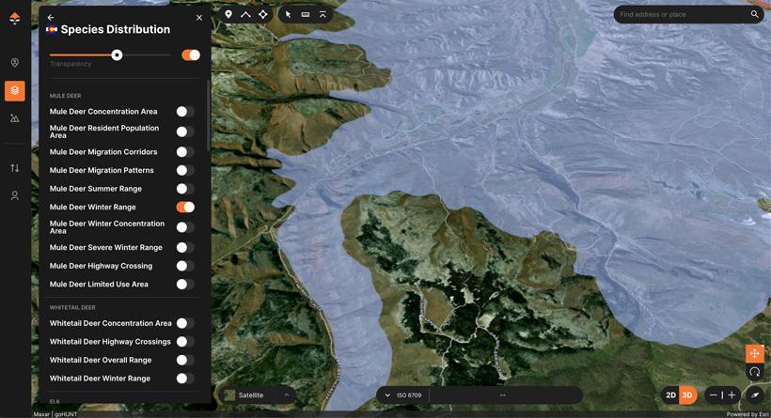
Task: Click the ELK section heading
Action: 55,401
